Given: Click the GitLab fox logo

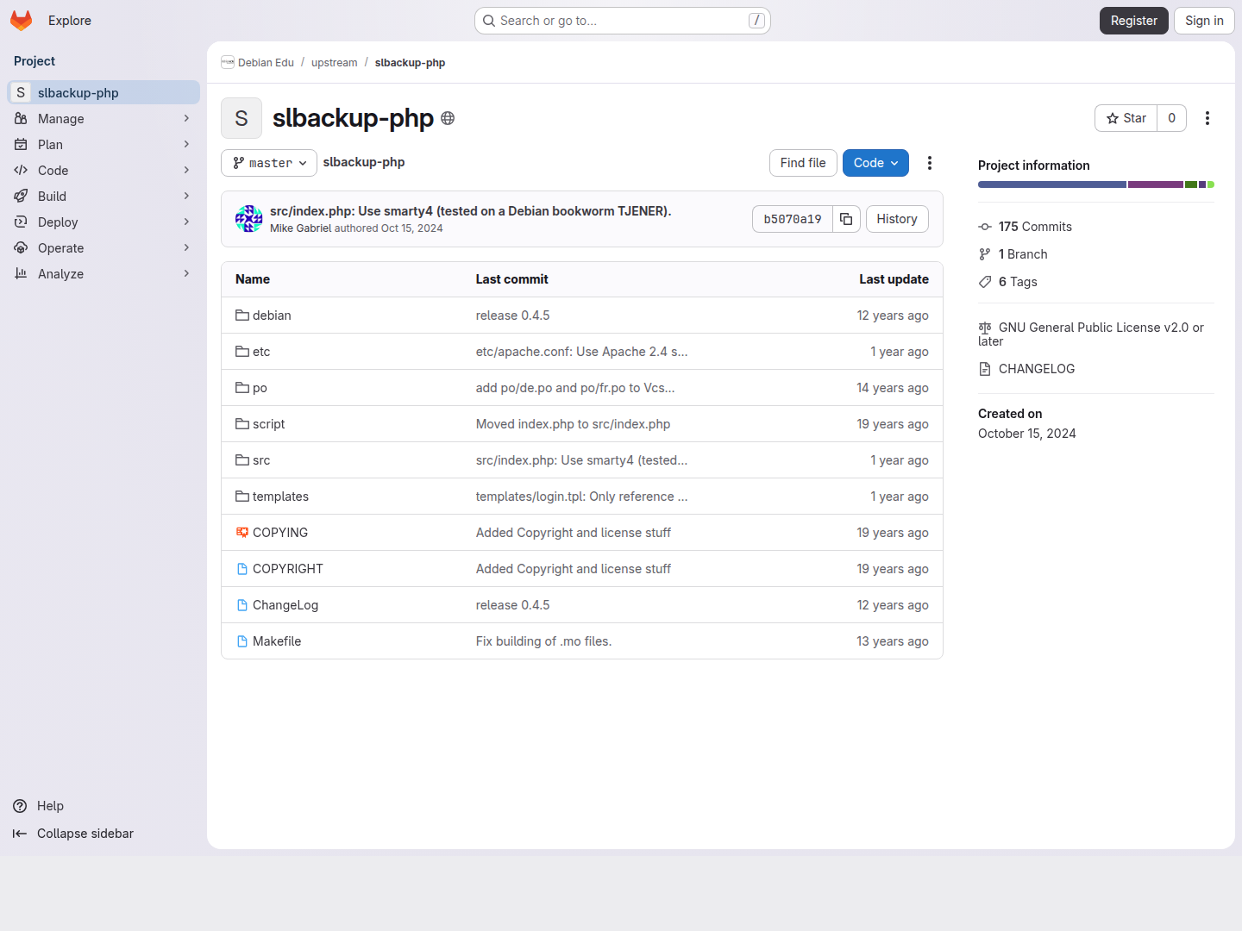Looking at the screenshot, I should 22,21.
